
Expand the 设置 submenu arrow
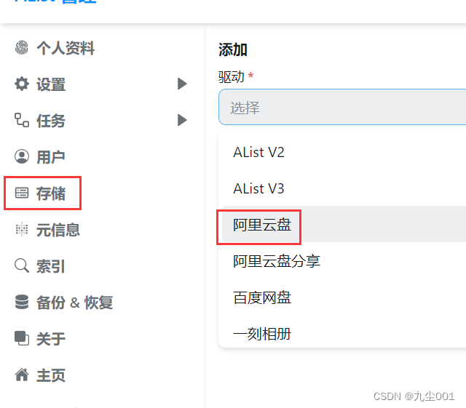(x=182, y=84)
